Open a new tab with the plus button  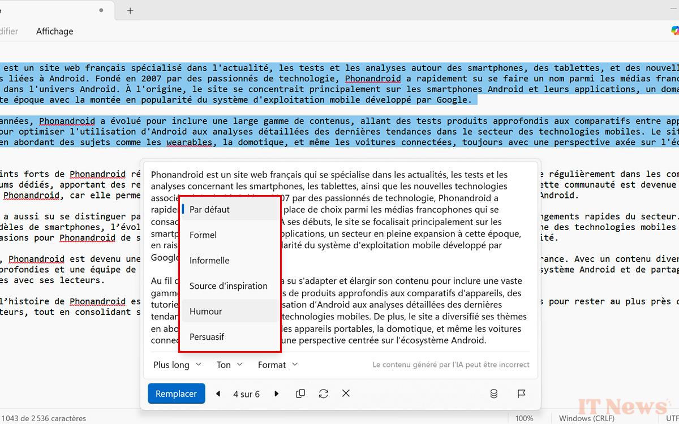tap(130, 10)
